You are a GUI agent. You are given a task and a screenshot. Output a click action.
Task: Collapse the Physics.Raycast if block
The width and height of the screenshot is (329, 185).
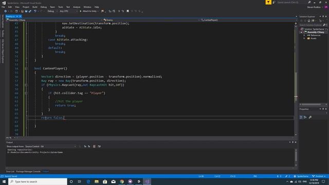(x=26, y=85)
